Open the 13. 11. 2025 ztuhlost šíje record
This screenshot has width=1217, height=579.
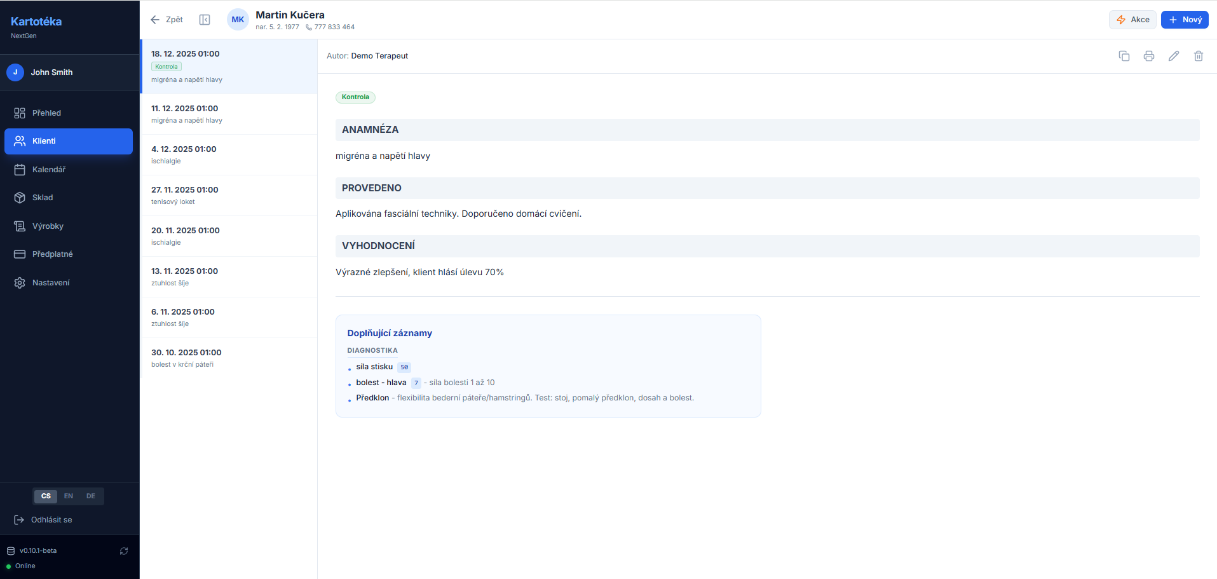(229, 277)
